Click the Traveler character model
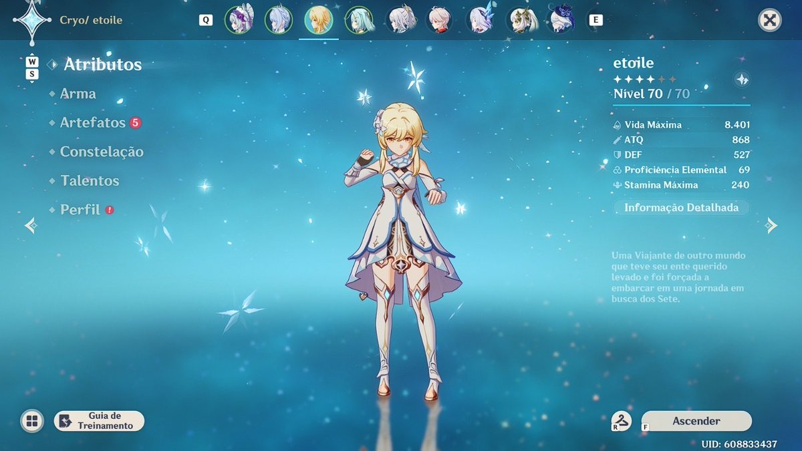The image size is (802, 451). (x=401, y=251)
